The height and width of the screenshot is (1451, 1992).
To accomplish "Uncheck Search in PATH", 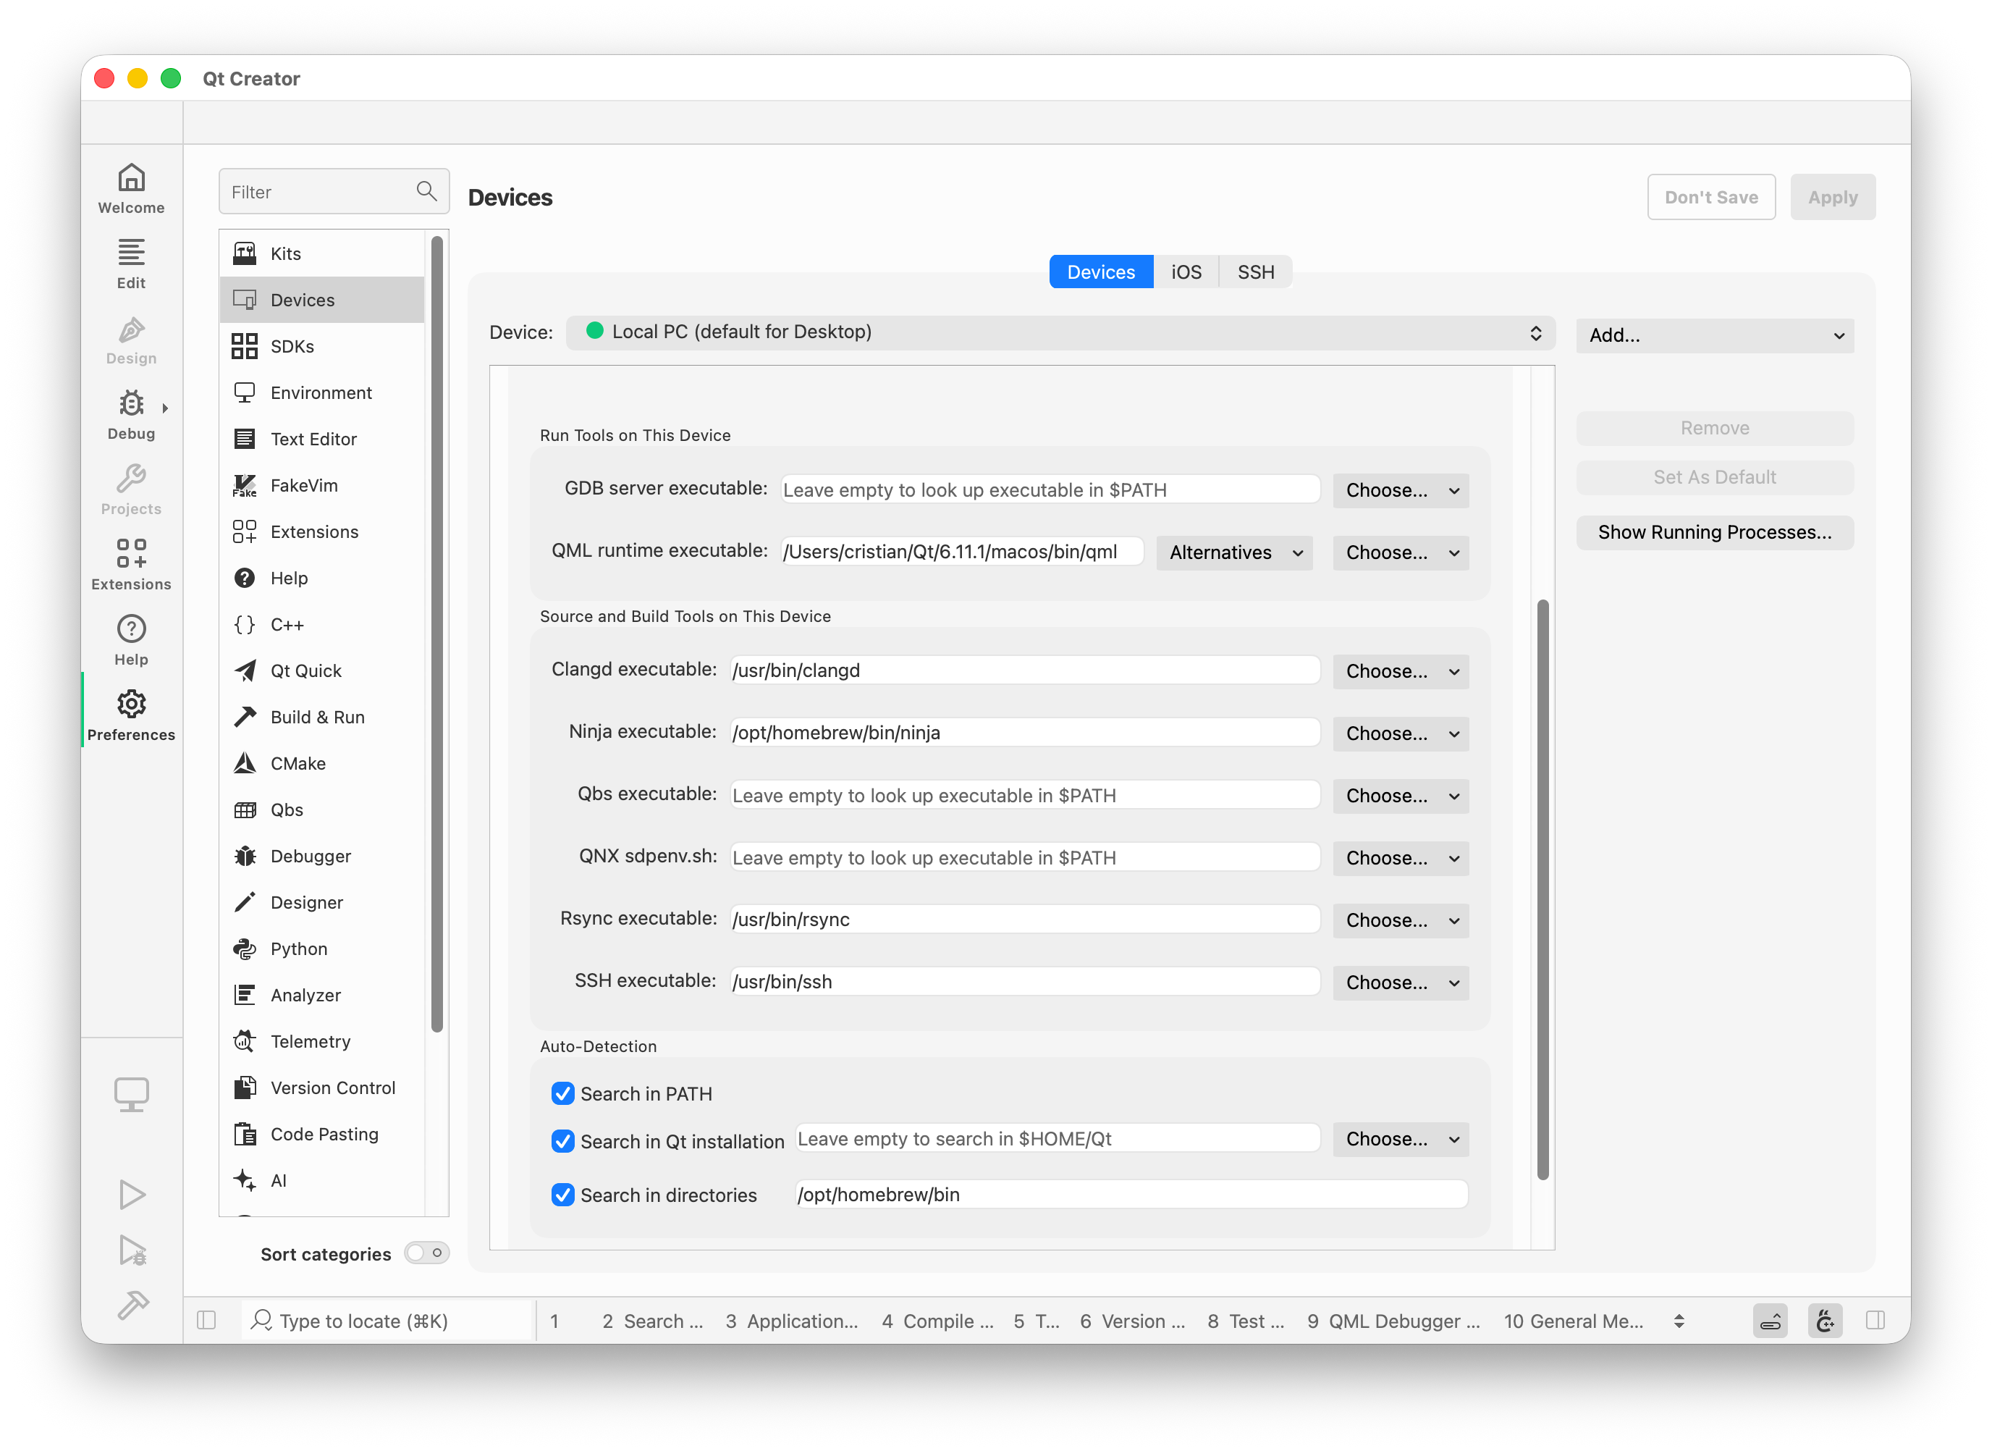I will [x=563, y=1093].
